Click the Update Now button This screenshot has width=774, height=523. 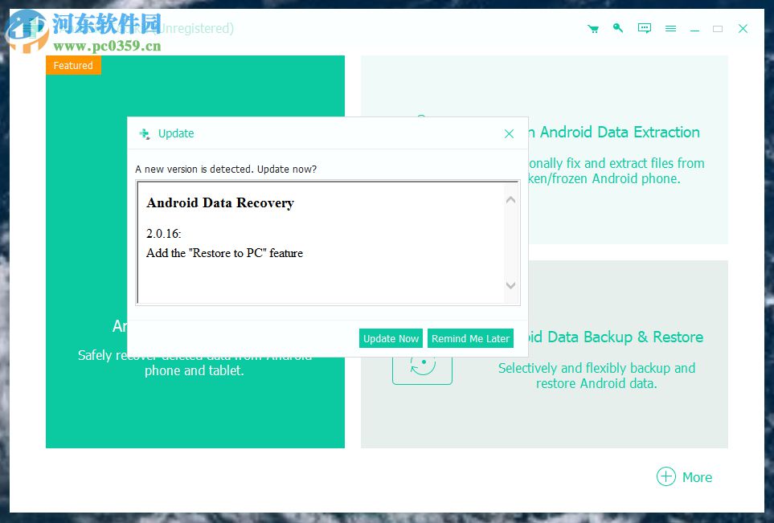(x=391, y=338)
